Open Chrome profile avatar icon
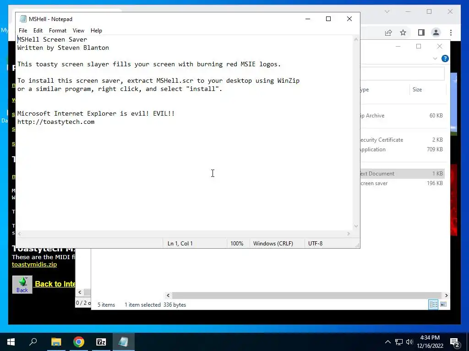Viewport: 469px width, 351px height. click(436, 32)
